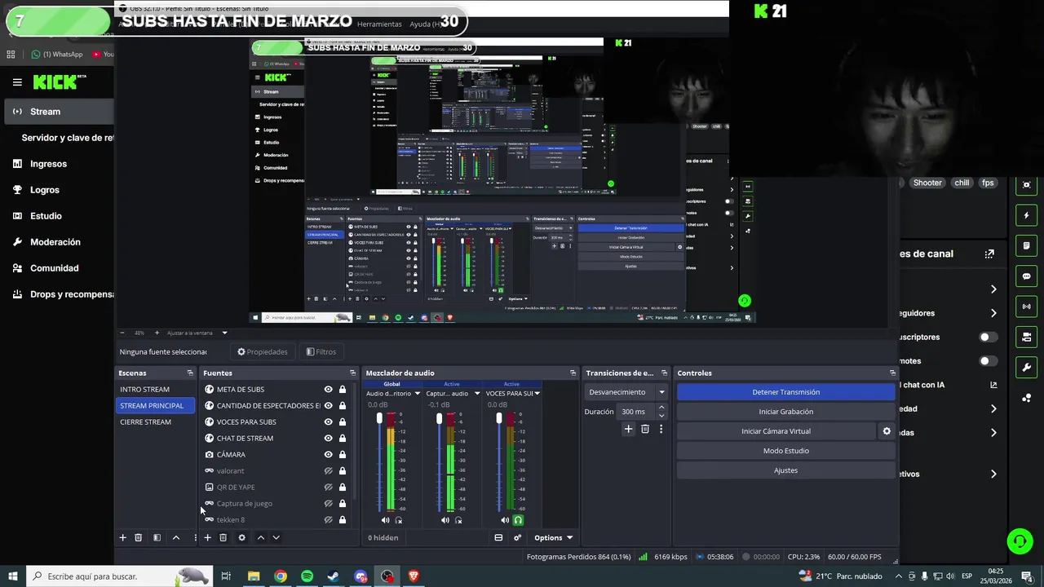Open advanced audio properties gears icon in mixer
Viewport: 1044px width, 587px height.
pos(517,537)
